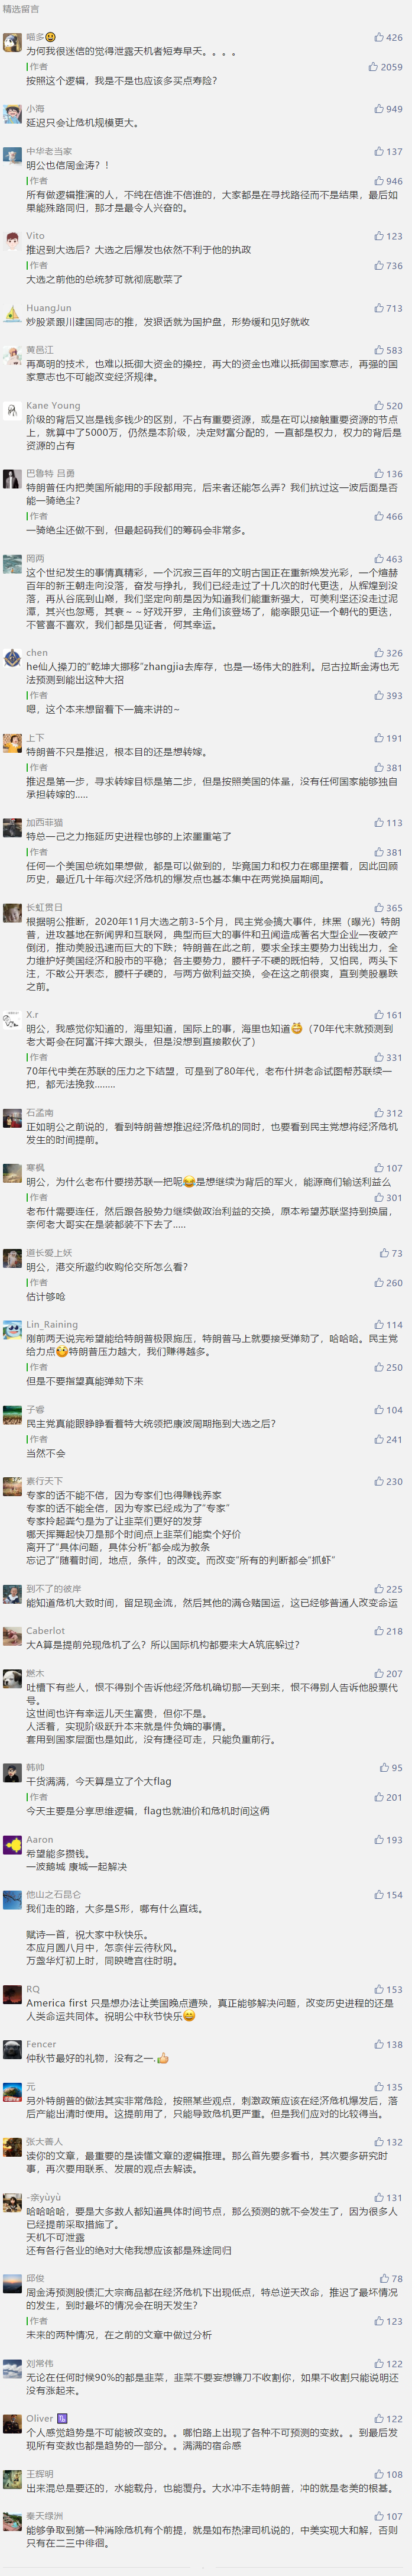The width and height of the screenshot is (412, 2576).
Task: Select the 精选留言 heading at top
Action: (21, 9)
